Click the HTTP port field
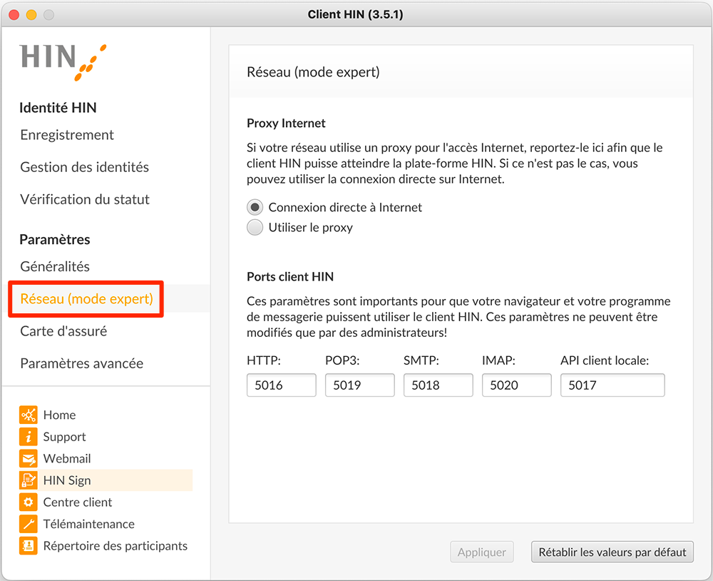 tap(282, 385)
